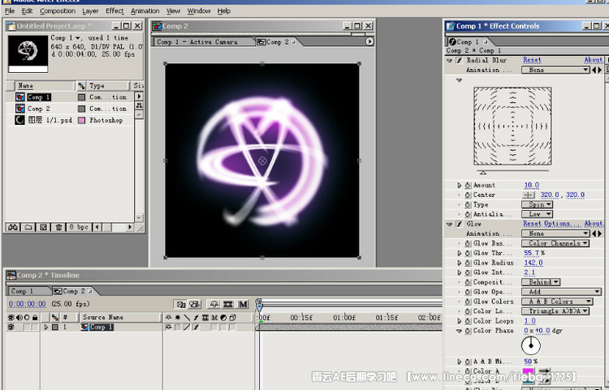The height and width of the screenshot is (390, 609).
Task: Select Comp 2 item in Project list
Action: coord(38,109)
